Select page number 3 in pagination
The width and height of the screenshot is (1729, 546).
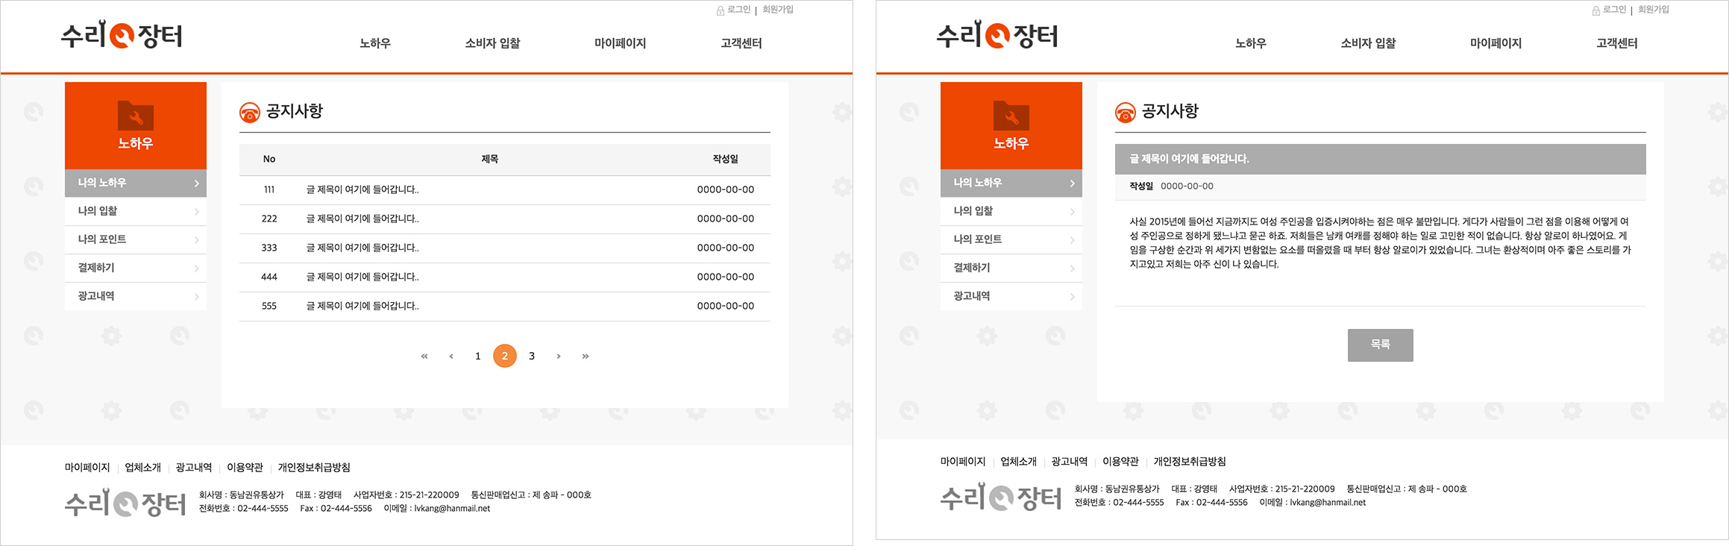[532, 357]
